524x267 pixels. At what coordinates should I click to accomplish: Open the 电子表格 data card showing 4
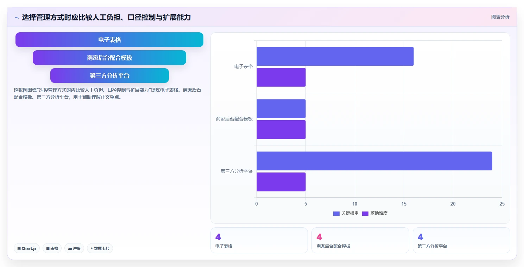[x=259, y=240]
